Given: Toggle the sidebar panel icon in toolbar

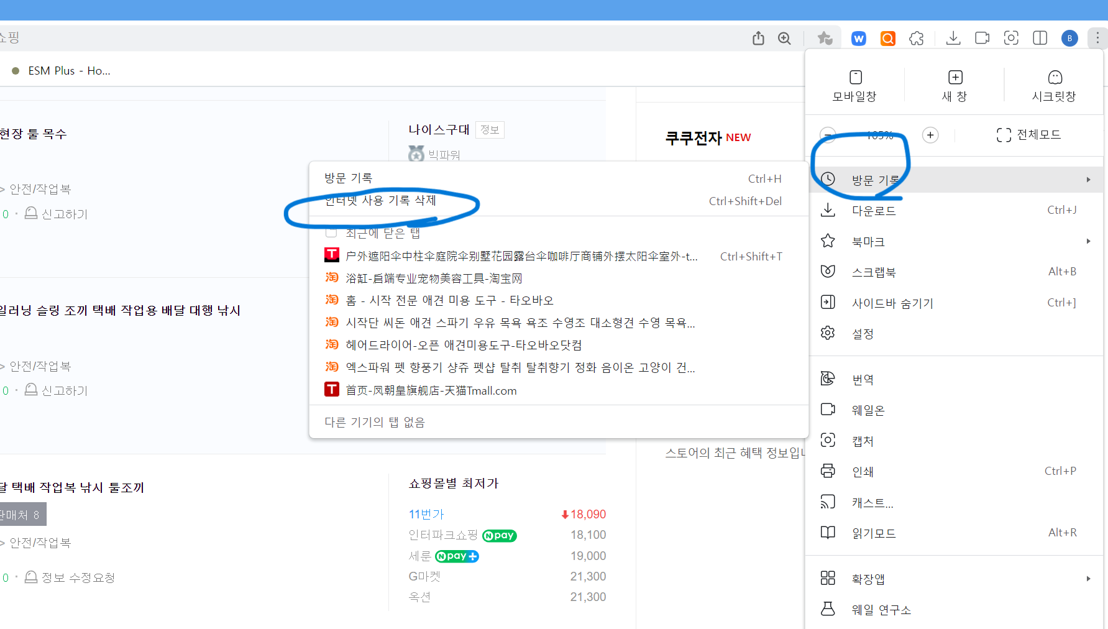Looking at the screenshot, I should (1040, 39).
